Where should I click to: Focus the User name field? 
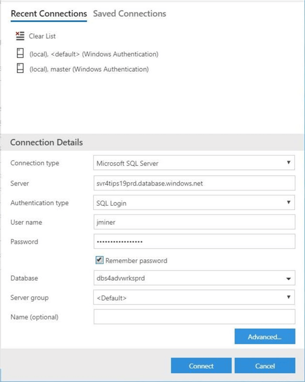[x=194, y=222]
